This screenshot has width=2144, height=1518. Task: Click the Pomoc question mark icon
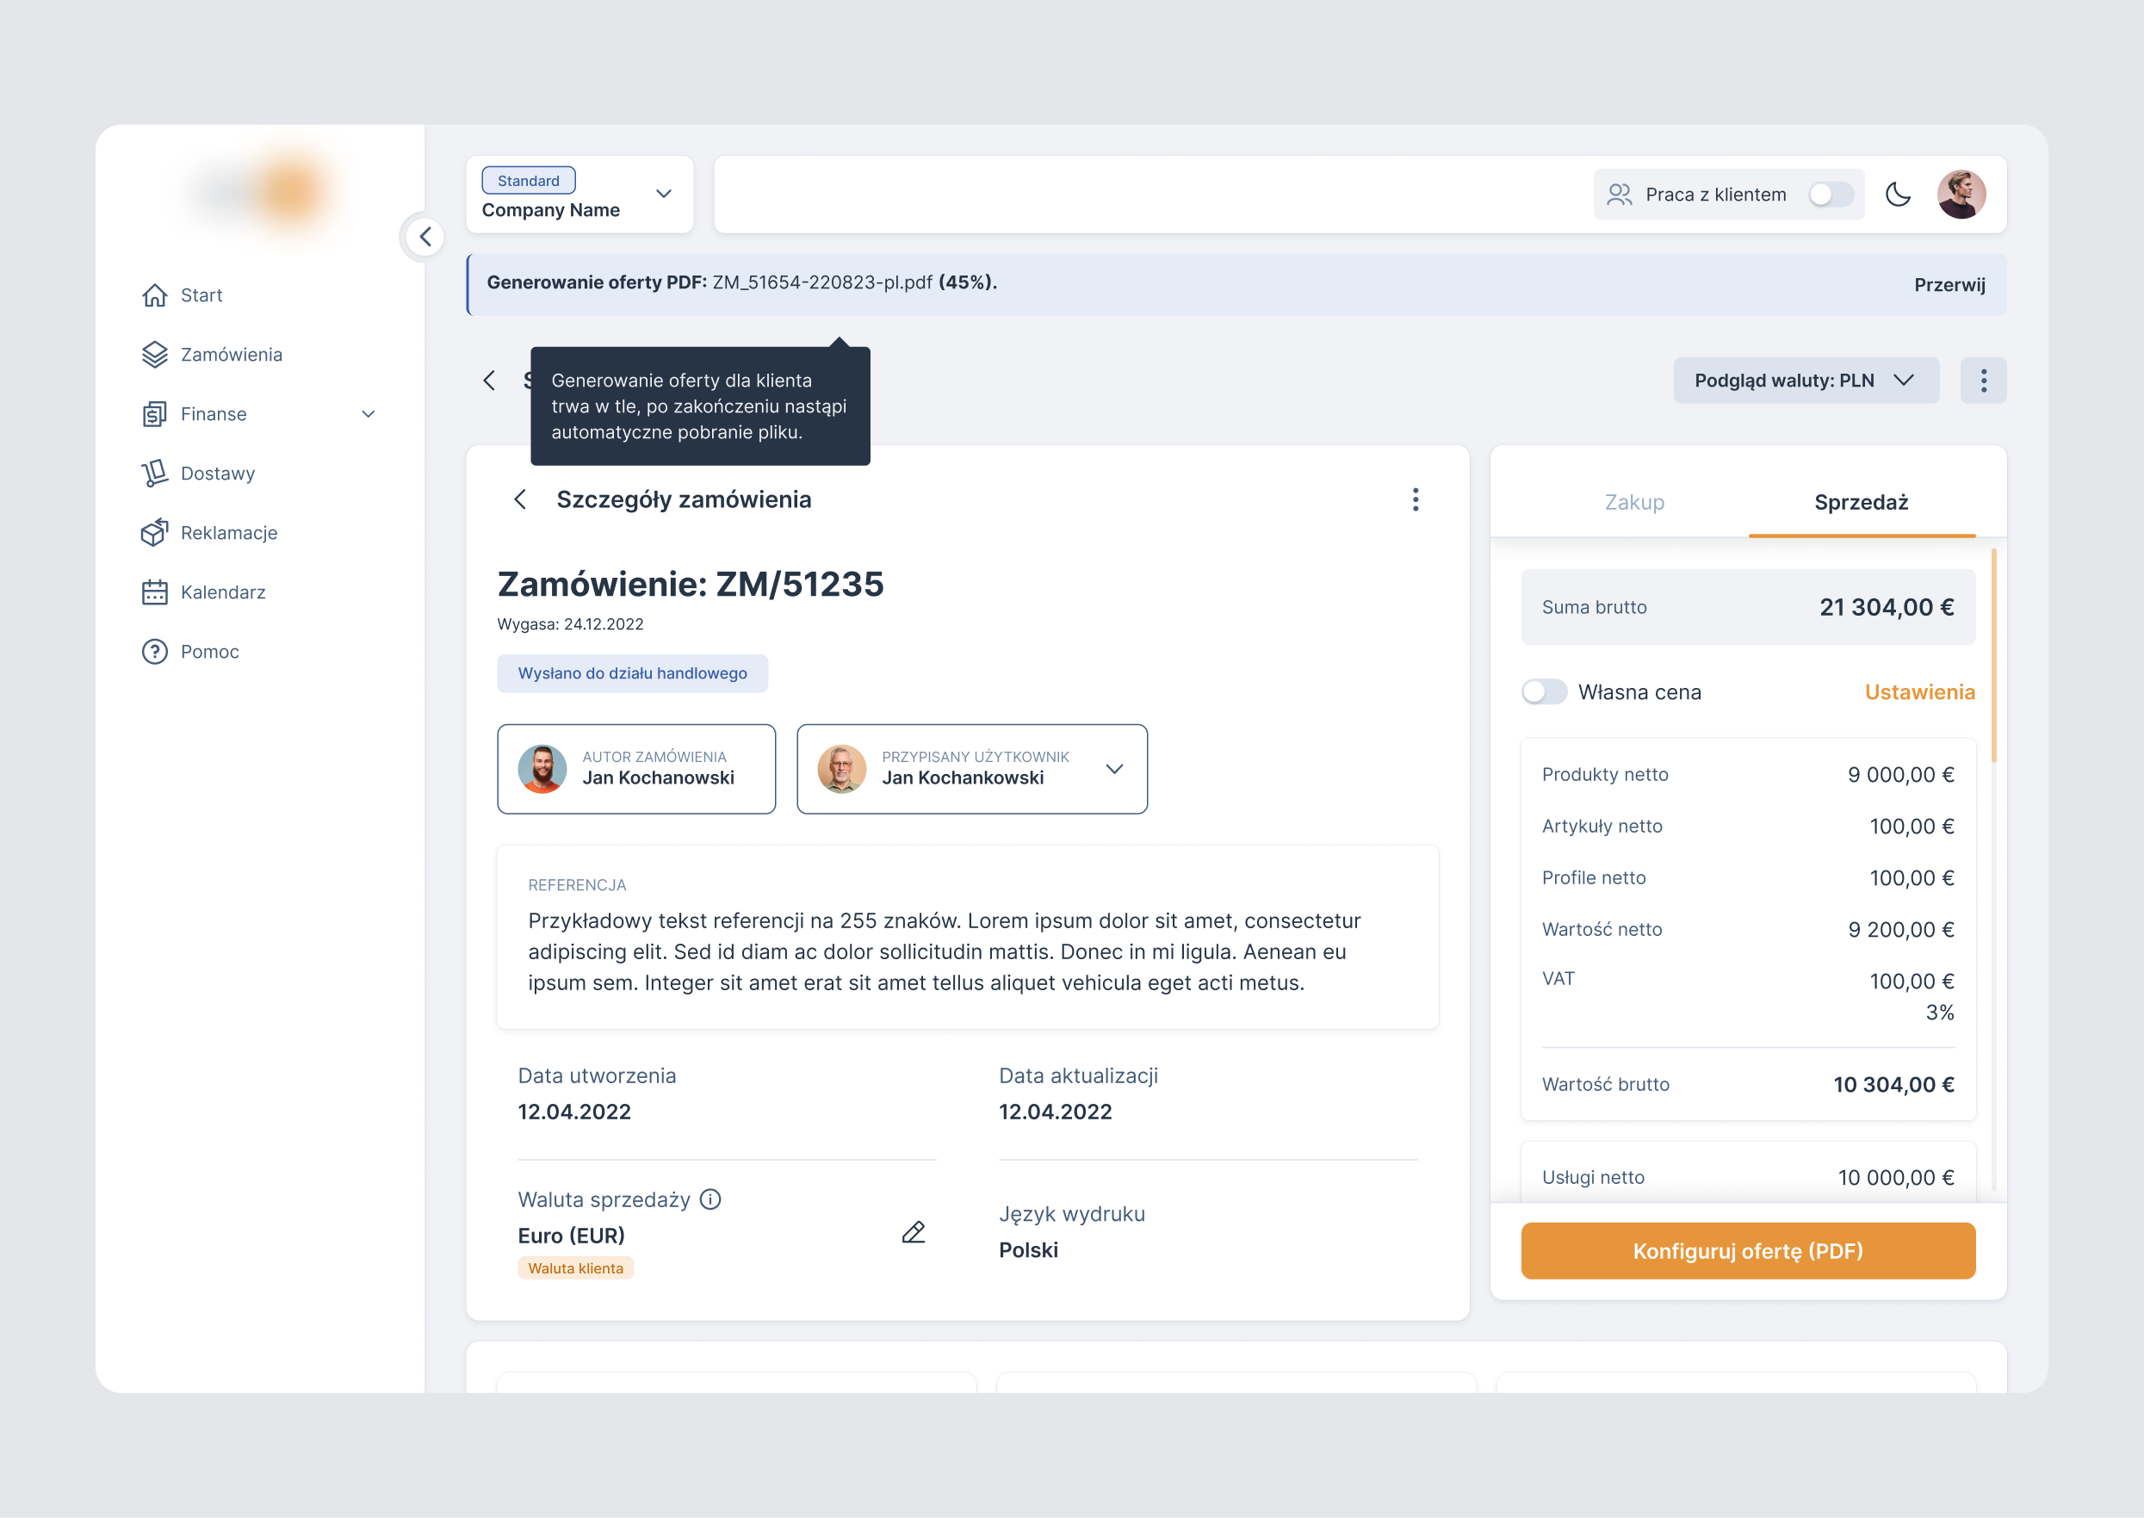[154, 652]
